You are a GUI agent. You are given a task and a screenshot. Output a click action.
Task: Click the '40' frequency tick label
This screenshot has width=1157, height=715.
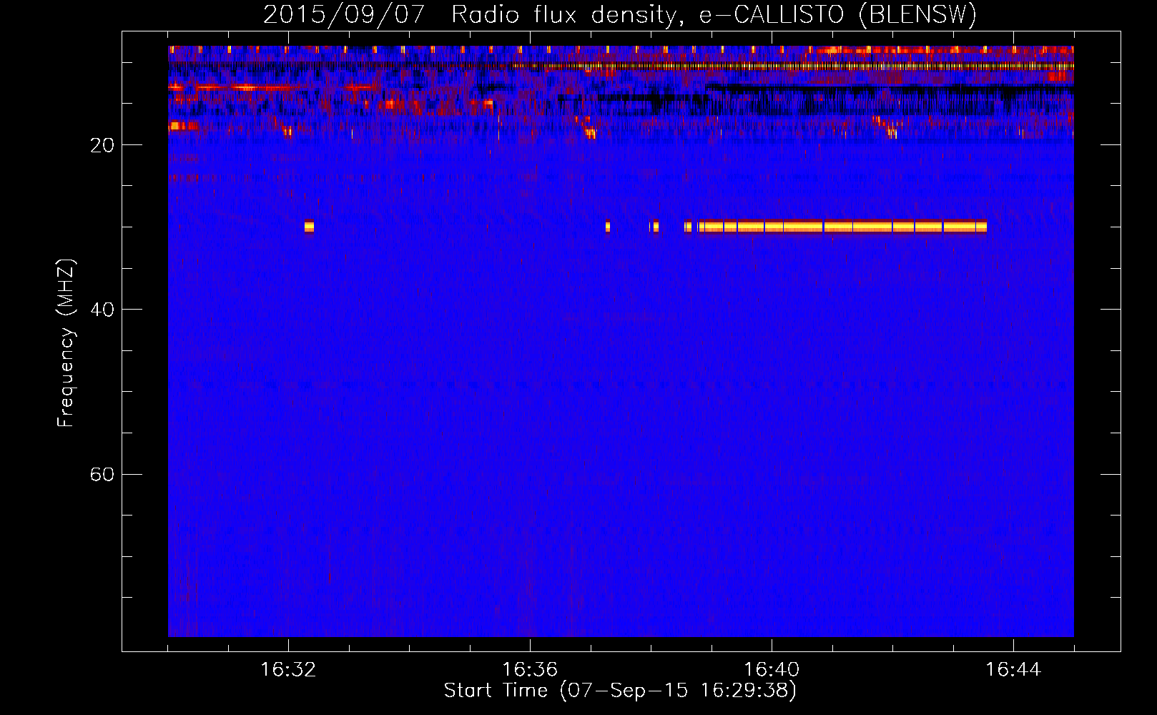(102, 310)
